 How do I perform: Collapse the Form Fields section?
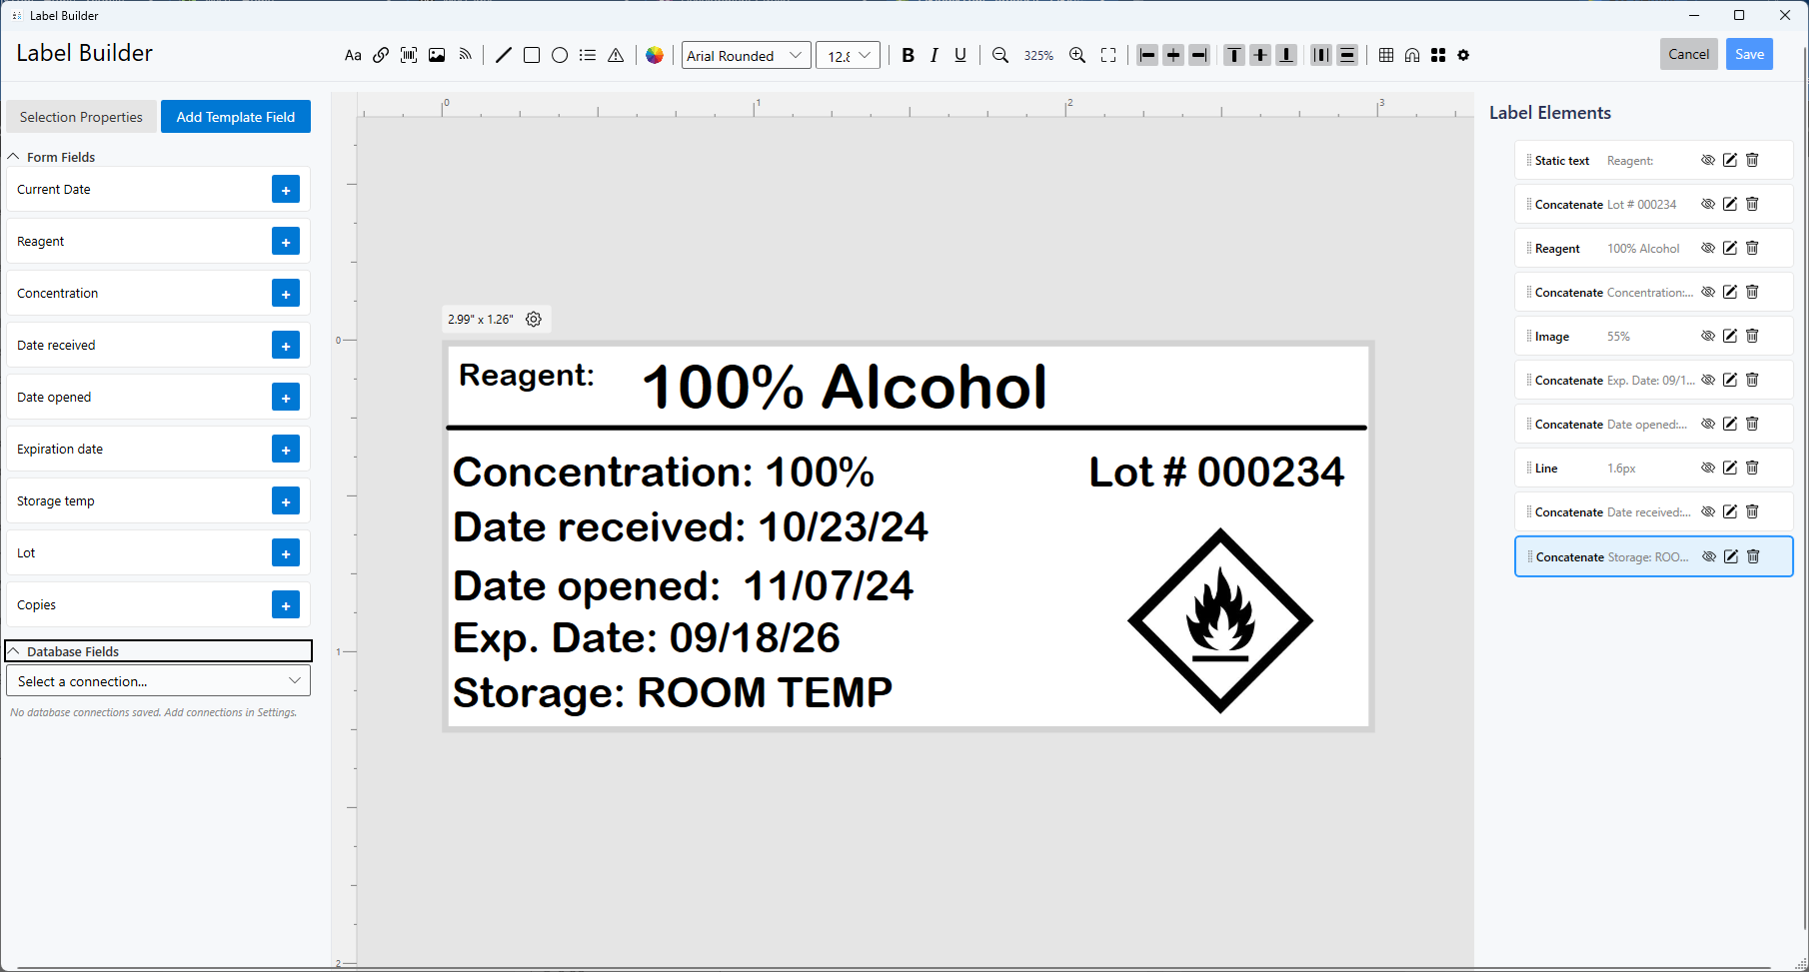(14, 157)
